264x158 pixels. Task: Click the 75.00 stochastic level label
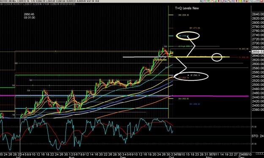pos(254,127)
